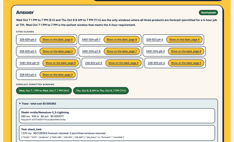
Task: Click Tool: check_tank heading
Action: pos(31,129)
